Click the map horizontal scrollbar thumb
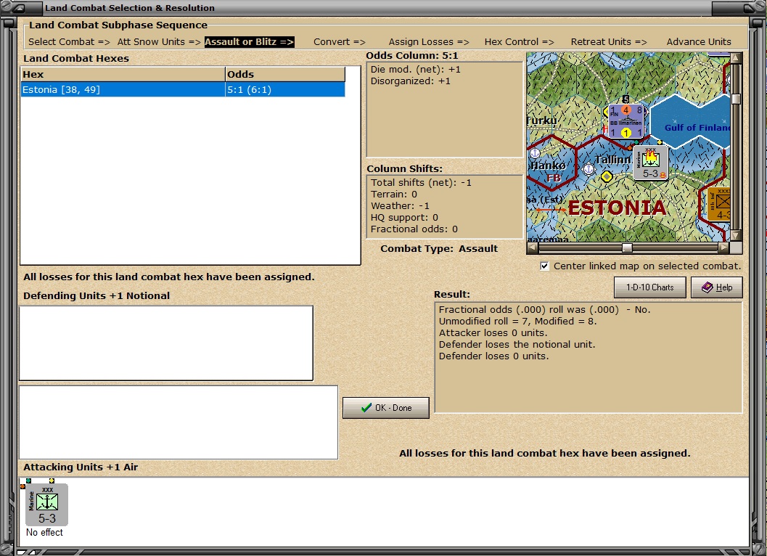Screen dimensions: 767x556 click(627, 248)
